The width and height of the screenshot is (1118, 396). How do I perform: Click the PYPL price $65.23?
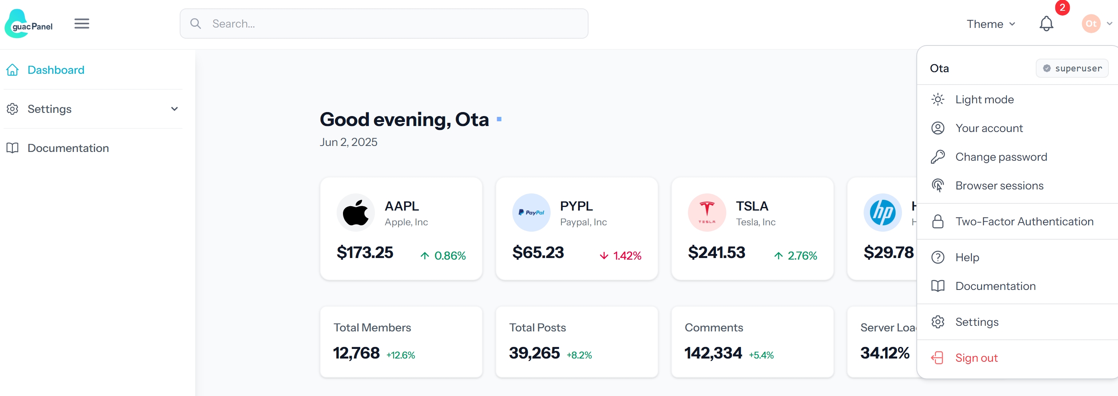(x=538, y=252)
